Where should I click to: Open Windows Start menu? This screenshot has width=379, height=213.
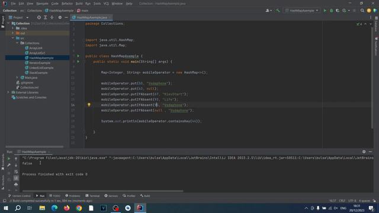tap(6, 208)
